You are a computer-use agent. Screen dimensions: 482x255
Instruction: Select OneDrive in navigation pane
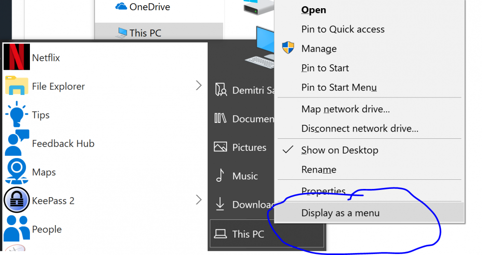pyautogui.click(x=149, y=7)
